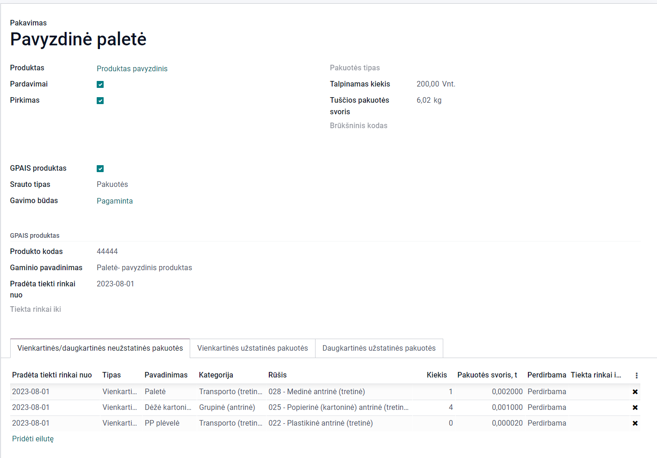Delete the Dėžė kartoni… row with X icon

click(x=635, y=408)
